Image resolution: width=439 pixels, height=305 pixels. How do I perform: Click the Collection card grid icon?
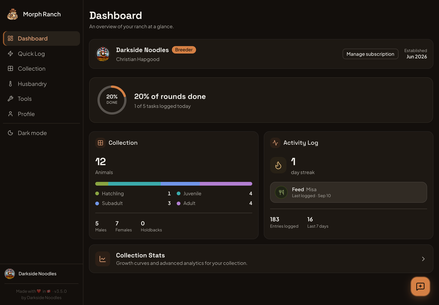point(101,143)
